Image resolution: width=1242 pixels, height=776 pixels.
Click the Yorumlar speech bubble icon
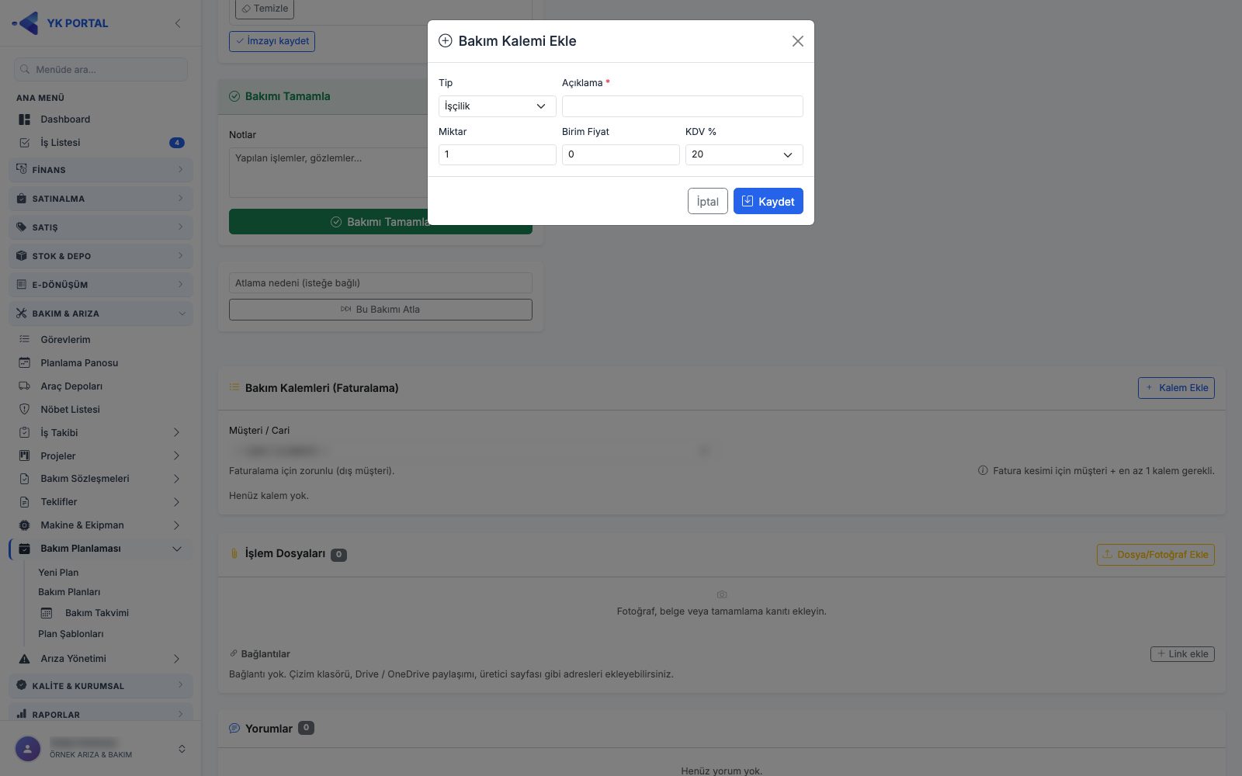234,729
